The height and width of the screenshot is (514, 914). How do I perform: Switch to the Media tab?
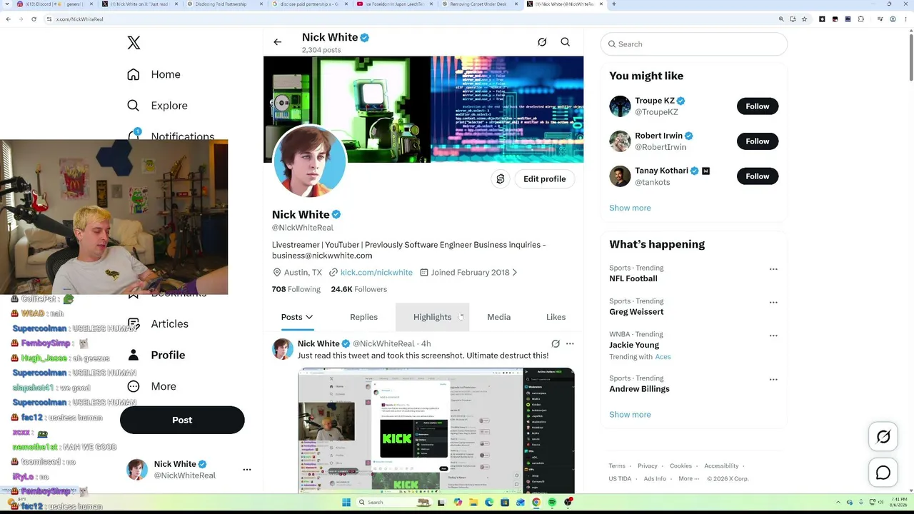(x=499, y=317)
